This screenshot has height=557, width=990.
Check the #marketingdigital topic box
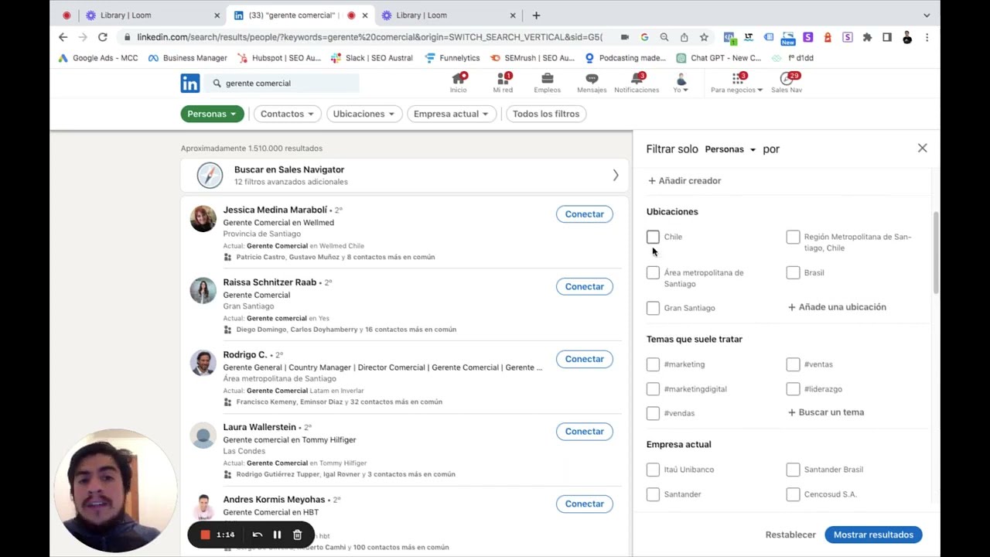(653, 389)
